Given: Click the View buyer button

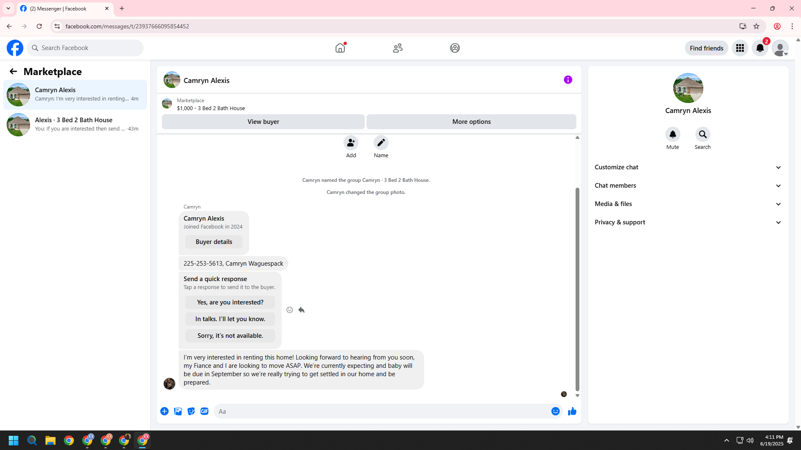Looking at the screenshot, I should point(263,122).
